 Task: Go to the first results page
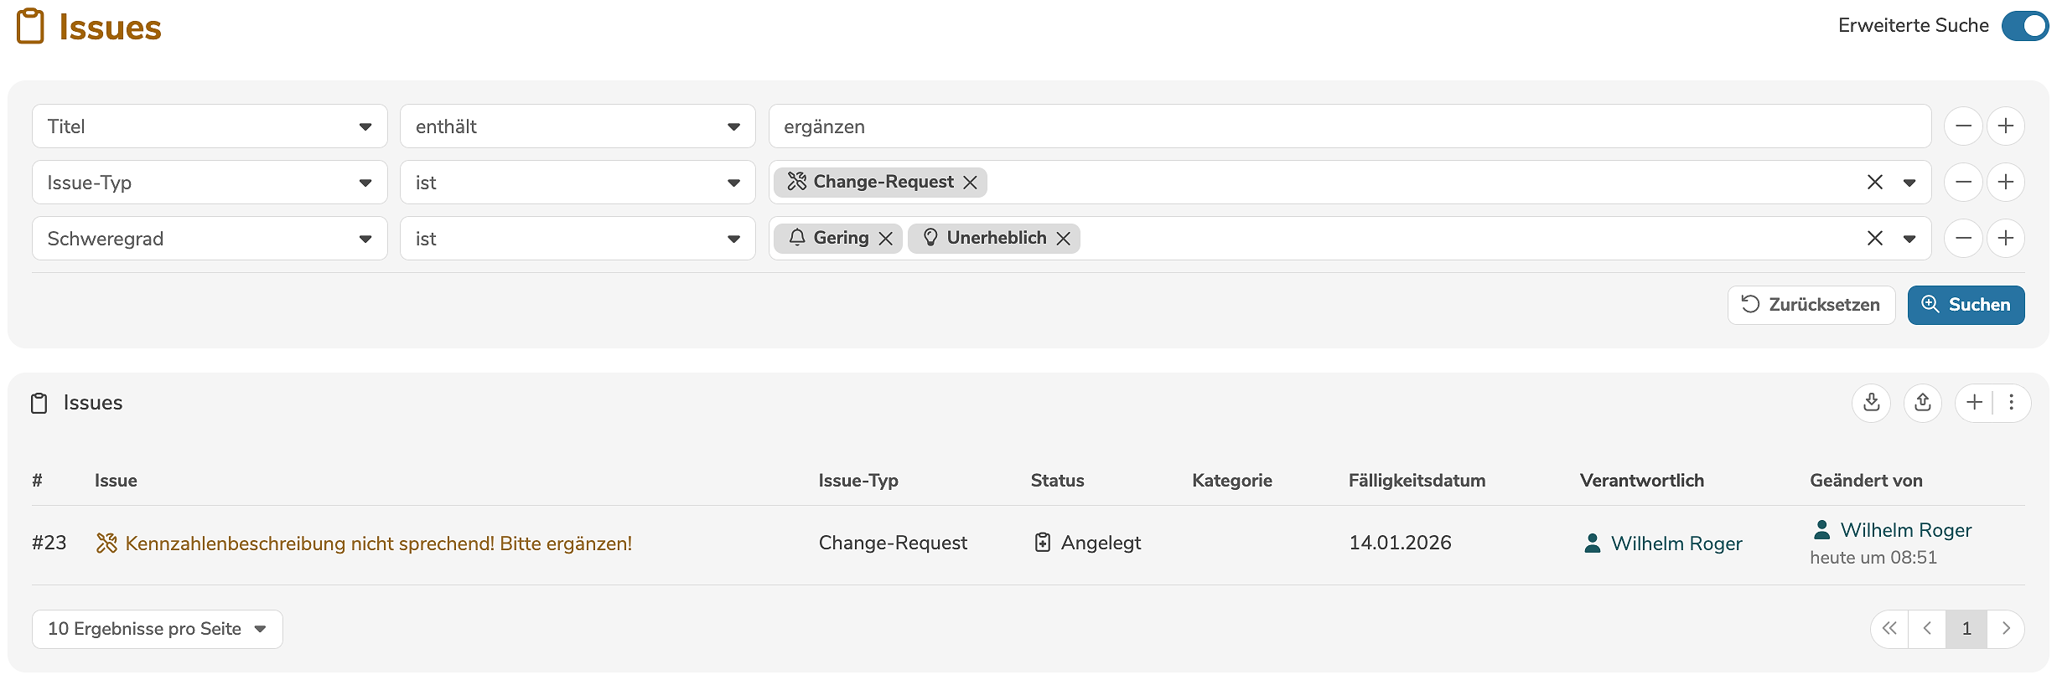1889,629
